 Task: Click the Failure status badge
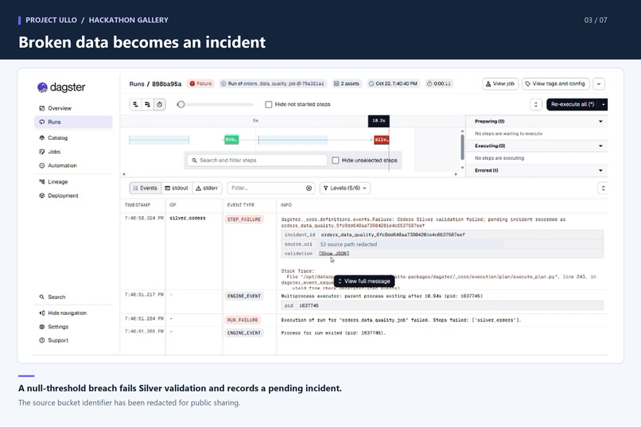point(200,83)
